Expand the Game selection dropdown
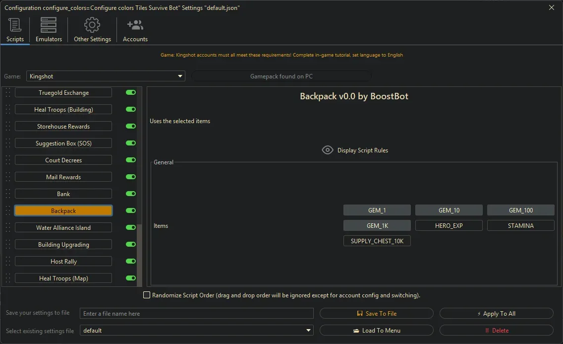 (180, 76)
